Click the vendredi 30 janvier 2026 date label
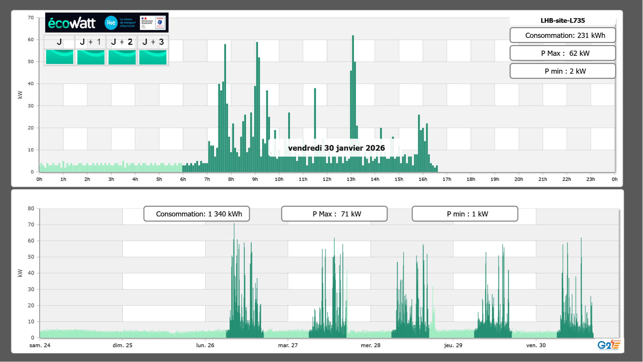This screenshot has width=643, height=362. pyautogui.click(x=336, y=148)
